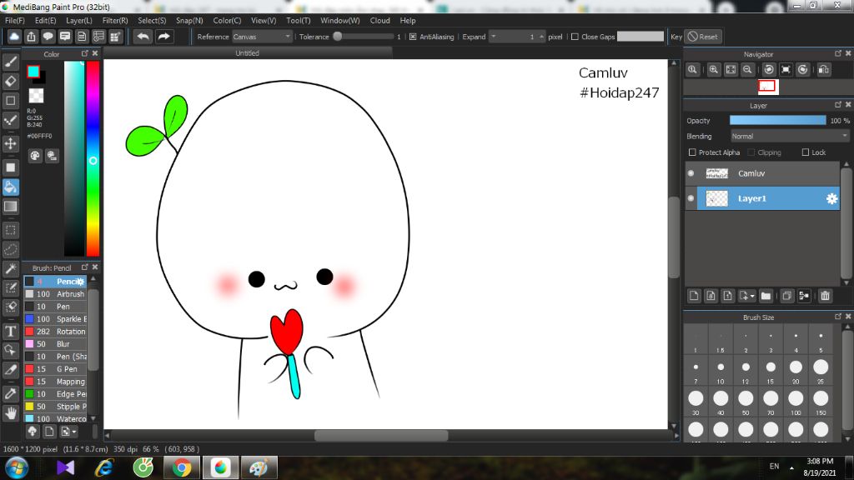Select the Camluv layer thumbnail
The height and width of the screenshot is (480, 854).
click(x=716, y=173)
